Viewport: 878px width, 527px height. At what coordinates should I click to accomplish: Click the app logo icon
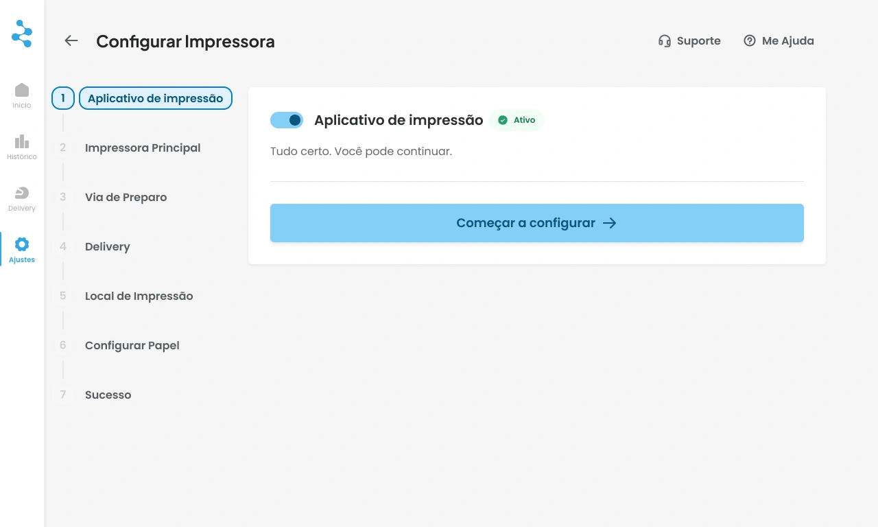point(22,34)
